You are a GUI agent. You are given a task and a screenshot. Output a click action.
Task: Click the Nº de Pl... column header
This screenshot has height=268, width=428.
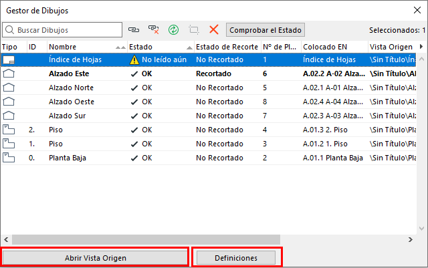[281, 47]
